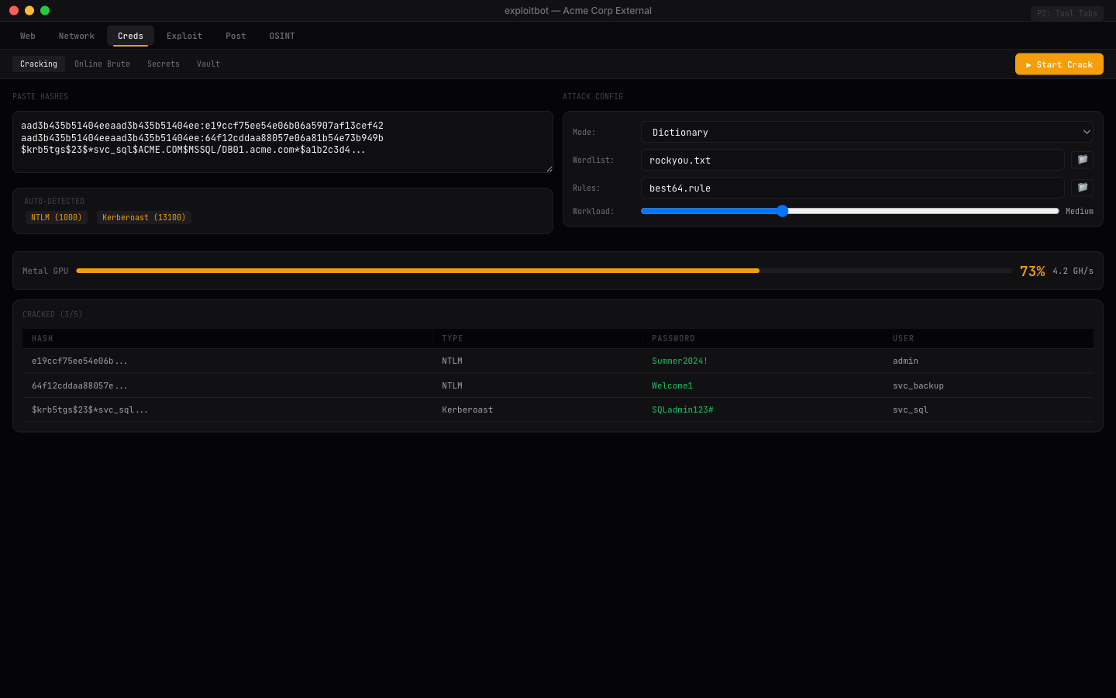Image resolution: width=1116 pixels, height=698 pixels.
Task: Select the Kerberoast (13100) badge
Action: pyautogui.click(x=143, y=217)
